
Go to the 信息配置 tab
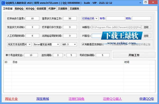click(41, 9)
